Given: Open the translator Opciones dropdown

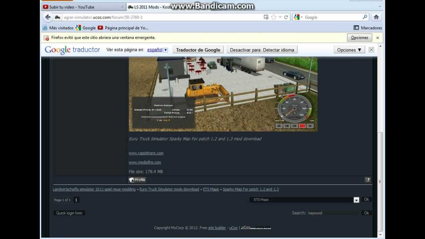Looking at the screenshot, I should pos(349,50).
